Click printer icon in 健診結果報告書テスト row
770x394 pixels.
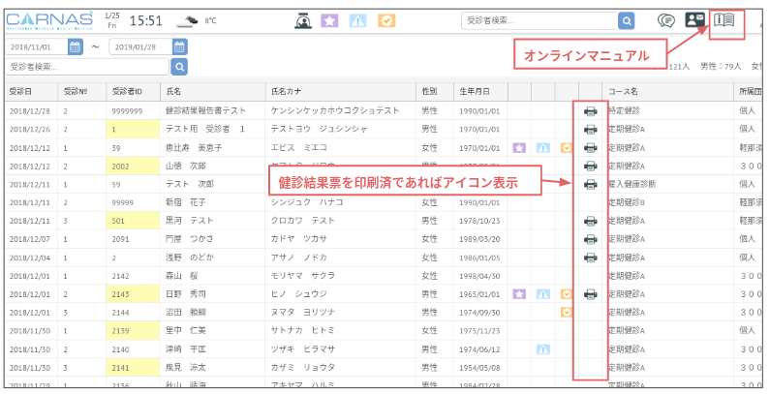click(x=591, y=111)
